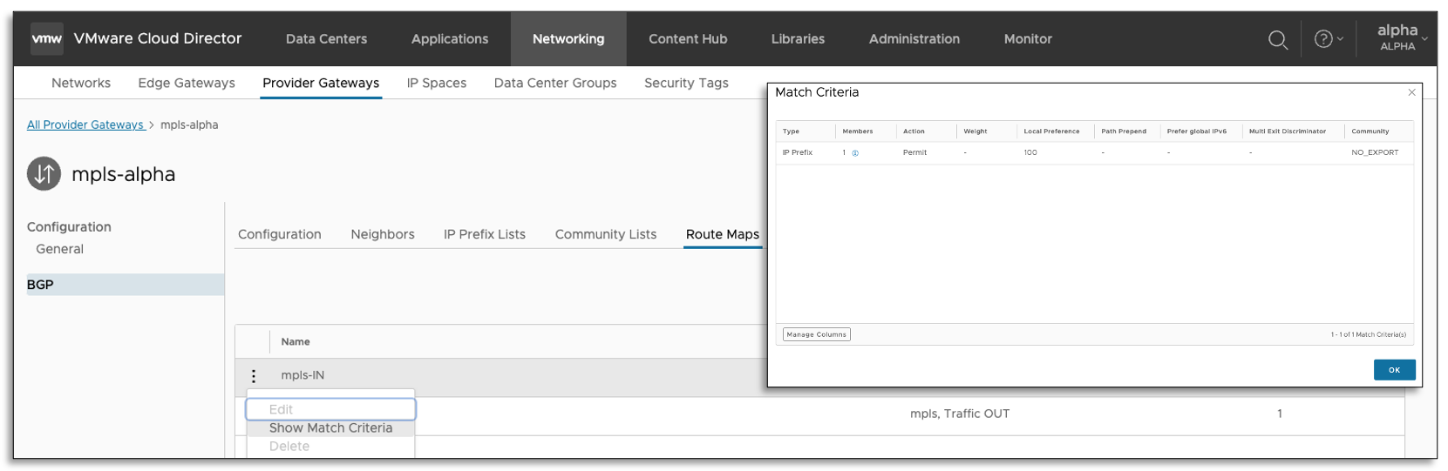Switch to the IP Prefix Lists tab
The width and height of the screenshot is (1448, 471).
point(484,234)
